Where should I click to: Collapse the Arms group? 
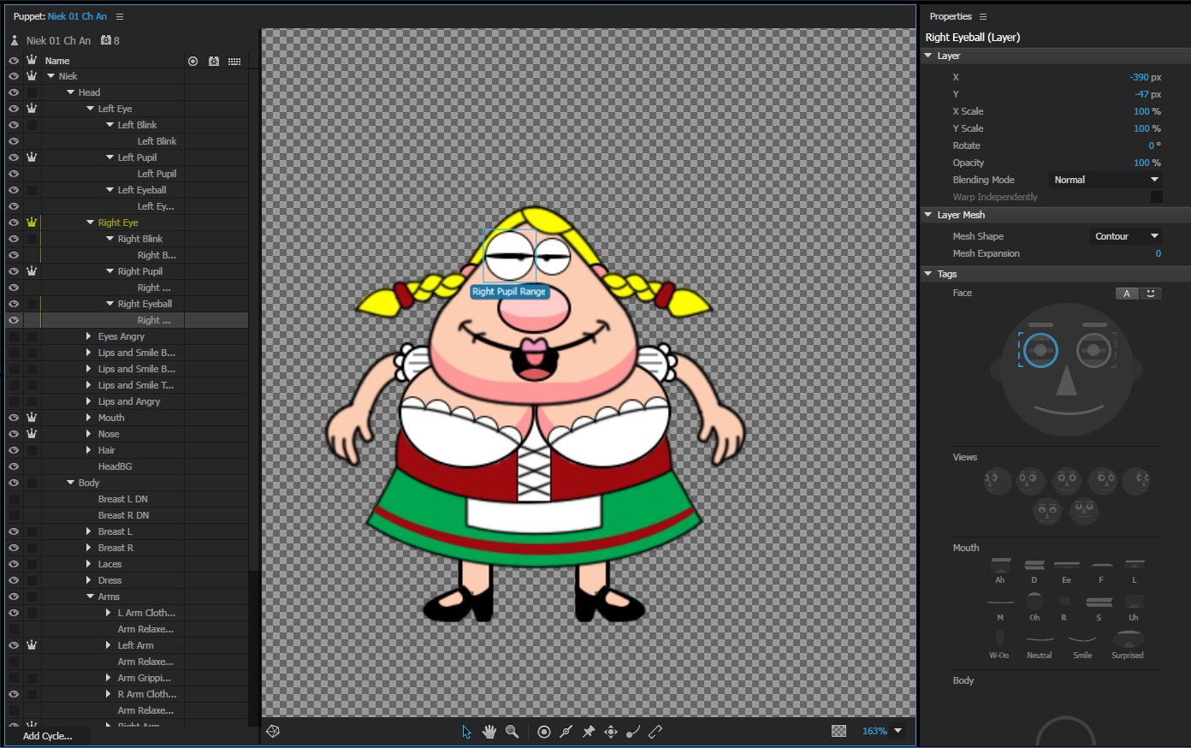tap(91, 597)
